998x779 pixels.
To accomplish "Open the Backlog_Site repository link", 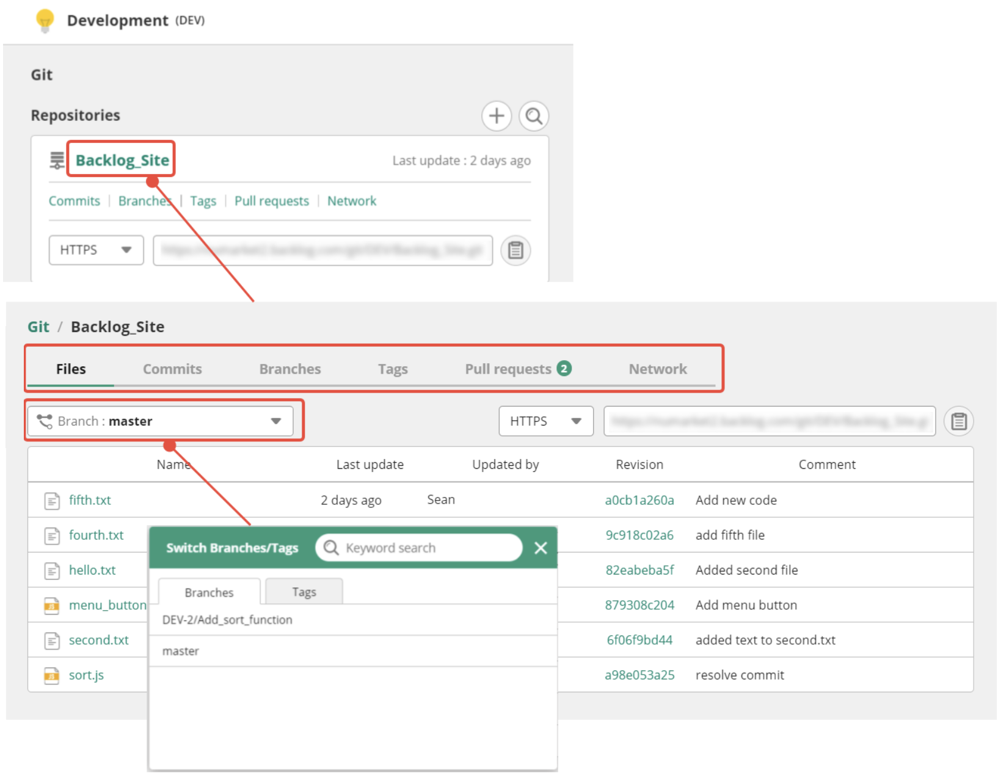I will point(122,161).
